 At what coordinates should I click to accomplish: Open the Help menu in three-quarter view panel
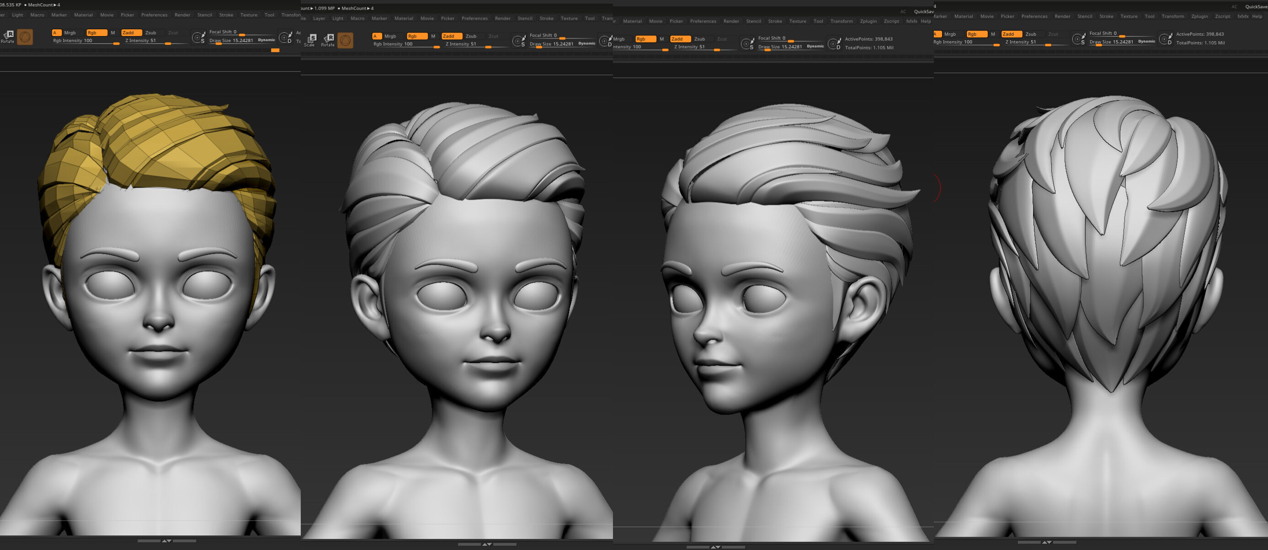926,21
